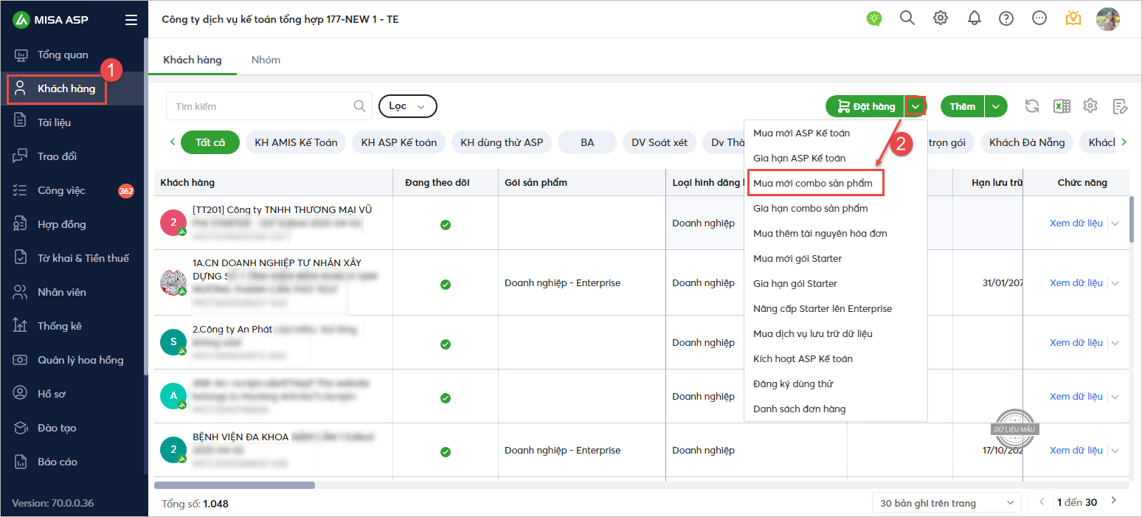
Task: Switch to the Nhóm tab
Action: tap(266, 60)
